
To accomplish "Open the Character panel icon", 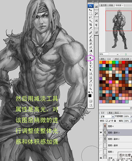I will pos(96,21).
